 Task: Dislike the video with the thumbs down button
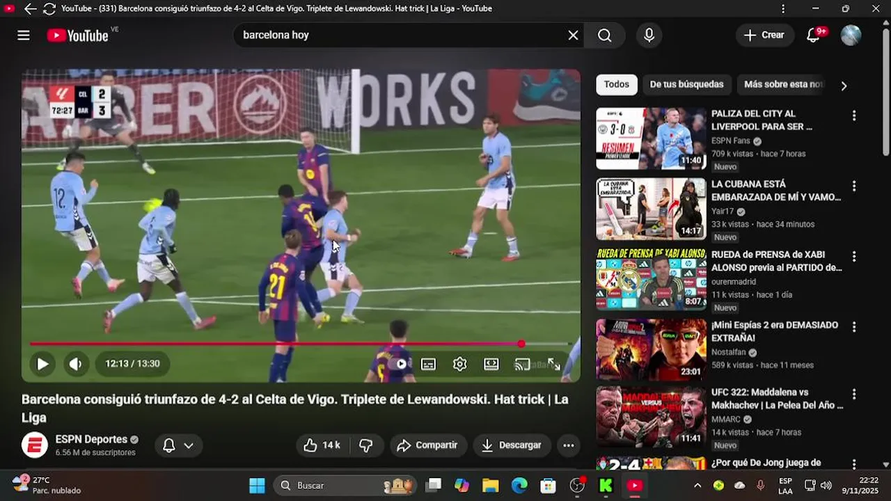[x=366, y=445]
